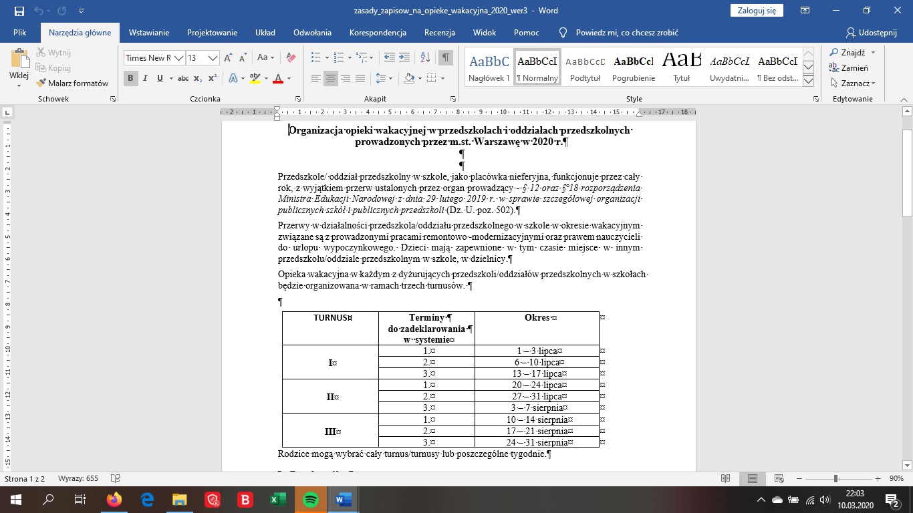Open proofing check icon in status bar

[x=116, y=479]
